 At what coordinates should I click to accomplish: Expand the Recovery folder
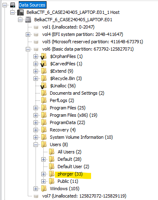(x=36, y=130)
